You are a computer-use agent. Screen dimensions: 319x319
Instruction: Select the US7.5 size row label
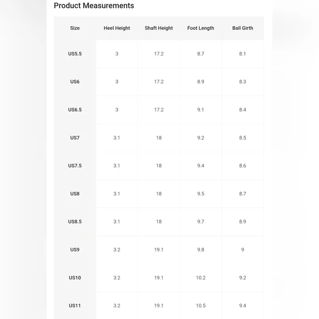75,166
